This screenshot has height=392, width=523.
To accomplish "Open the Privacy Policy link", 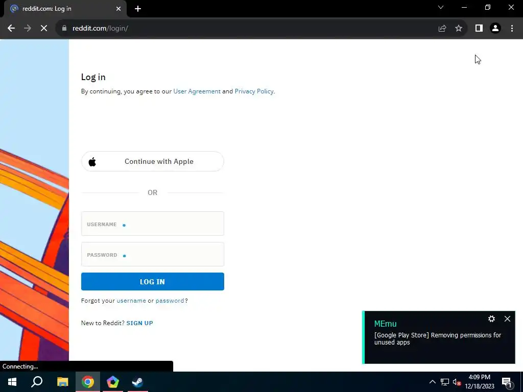I will point(254,91).
